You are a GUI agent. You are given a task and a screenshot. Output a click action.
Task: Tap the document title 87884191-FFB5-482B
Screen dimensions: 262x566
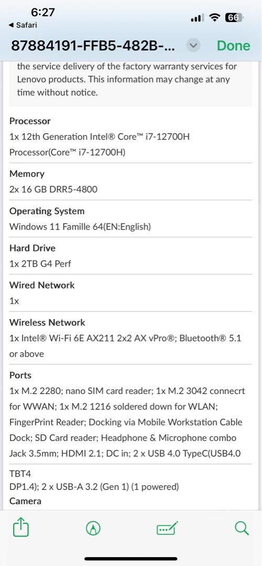tap(93, 46)
